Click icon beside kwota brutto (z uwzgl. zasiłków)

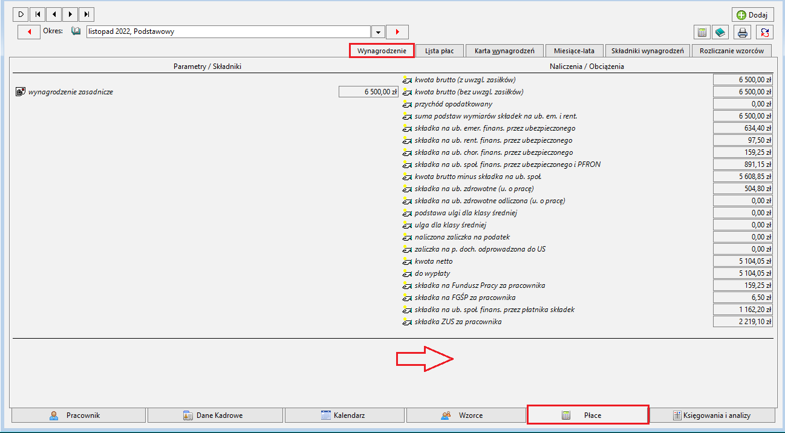point(406,80)
